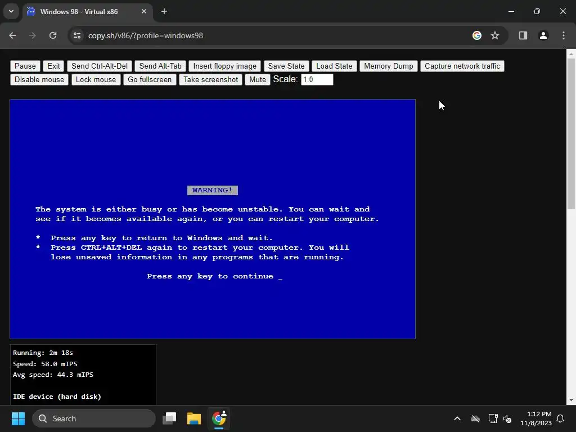The width and height of the screenshot is (576, 432).
Task: Mute the emulator sound
Action: pos(258,80)
